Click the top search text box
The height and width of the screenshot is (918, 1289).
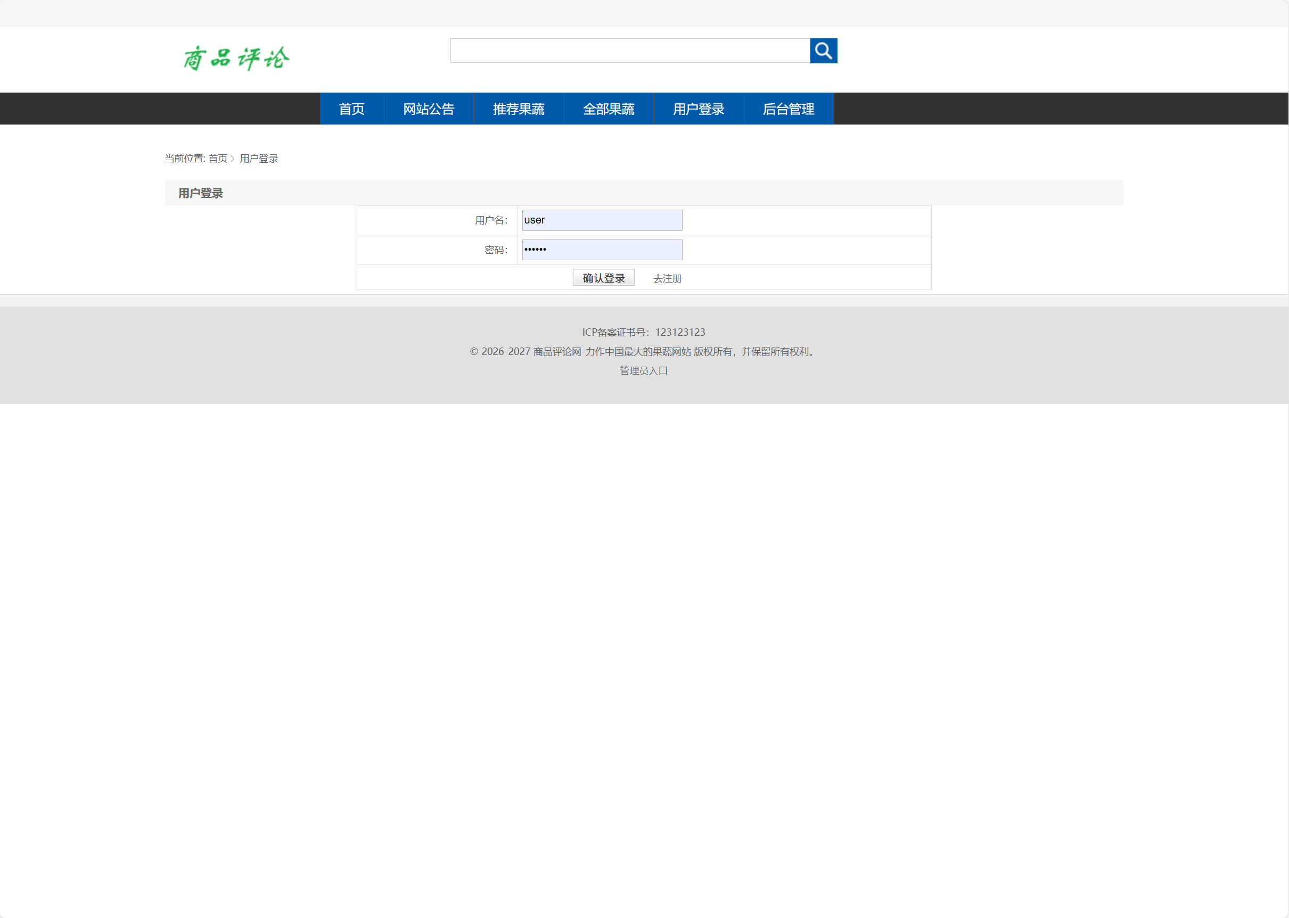(x=629, y=51)
